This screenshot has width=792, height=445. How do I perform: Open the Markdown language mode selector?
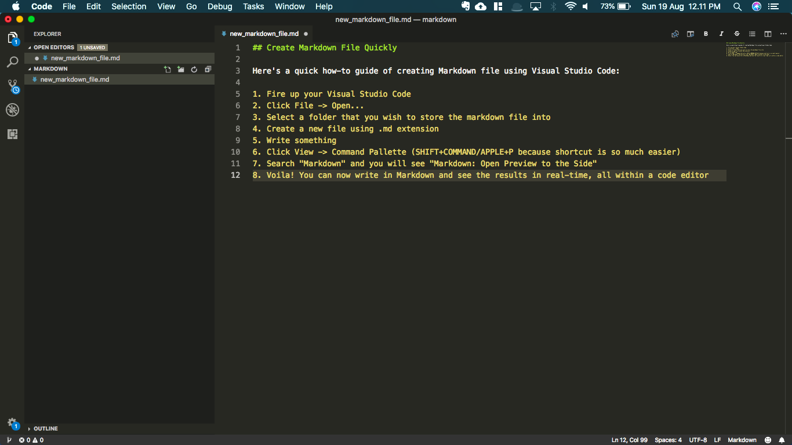(742, 440)
